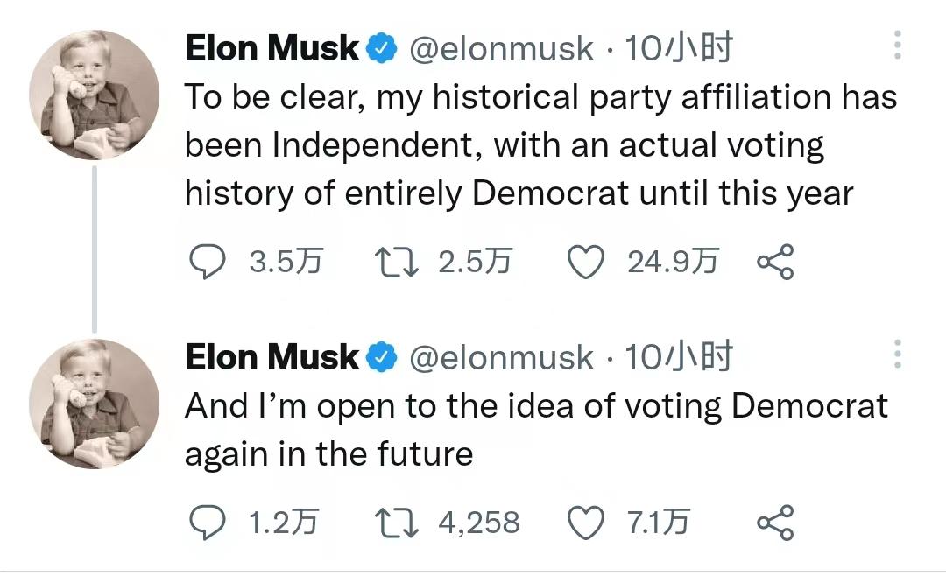Reply to the first tweet about party affiliation

pos(208,262)
